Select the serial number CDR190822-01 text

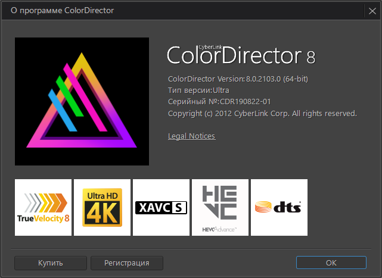[x=246, y=102]
